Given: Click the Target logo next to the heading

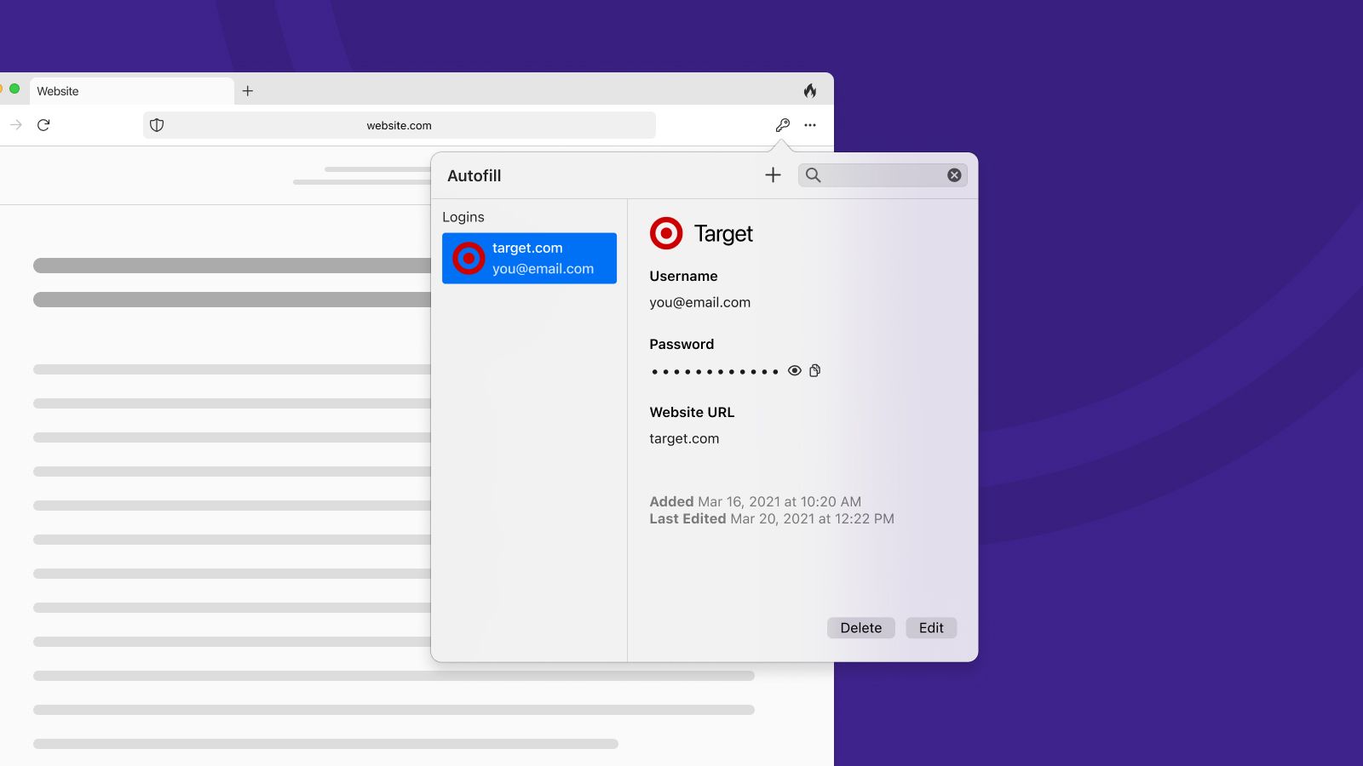Looking at the screenshot, I should pos(665,232).
